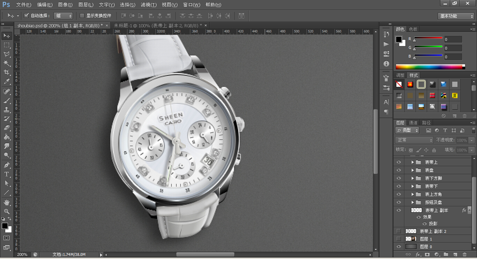Screen dimensions: 477x259
Task: Open the layer filter 类型 dropdown
Action: coord(408,130)
